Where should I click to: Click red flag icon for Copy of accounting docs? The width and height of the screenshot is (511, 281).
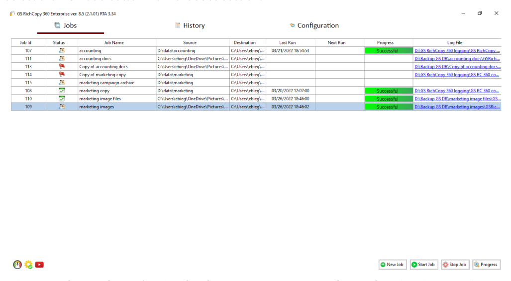tap(62, 67)
